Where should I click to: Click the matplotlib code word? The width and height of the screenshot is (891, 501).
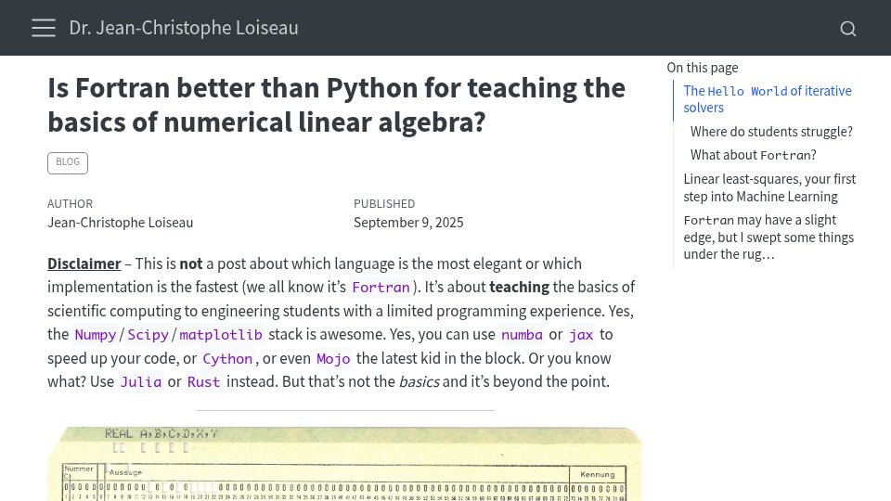(221, 335)
